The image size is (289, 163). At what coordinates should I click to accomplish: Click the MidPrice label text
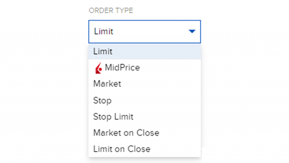click(122, 68)
